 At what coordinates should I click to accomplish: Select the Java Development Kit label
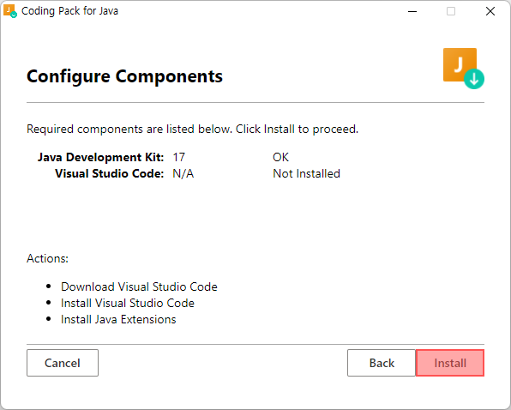pyautogui.click(x=100, y=158)
